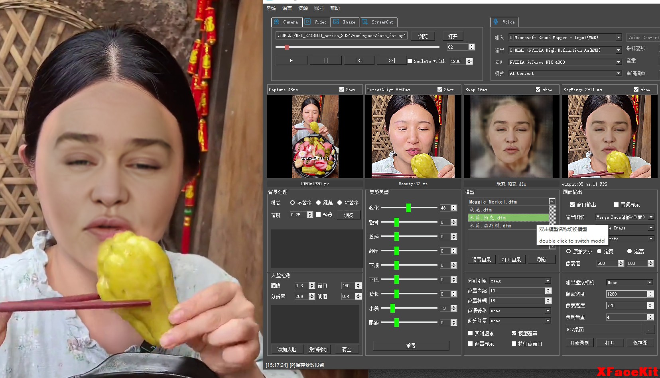The width and height of the screenshot is (660, 378).
Task: Click 开始录制 button
Action: click(579, 343)
